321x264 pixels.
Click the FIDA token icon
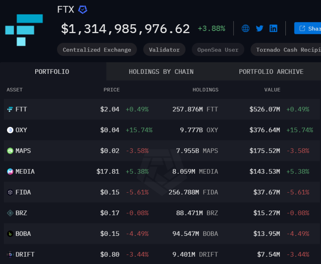click(x=10, y=192)
